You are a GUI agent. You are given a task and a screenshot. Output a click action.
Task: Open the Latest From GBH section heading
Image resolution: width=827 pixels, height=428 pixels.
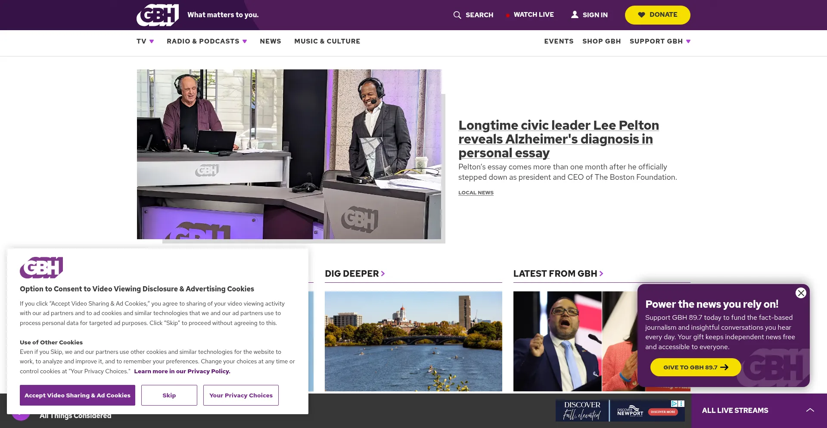pos(558,274)
